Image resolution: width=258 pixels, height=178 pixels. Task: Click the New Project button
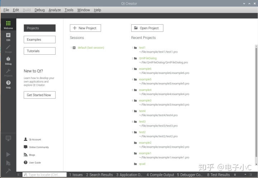click(x=85, y=28)
